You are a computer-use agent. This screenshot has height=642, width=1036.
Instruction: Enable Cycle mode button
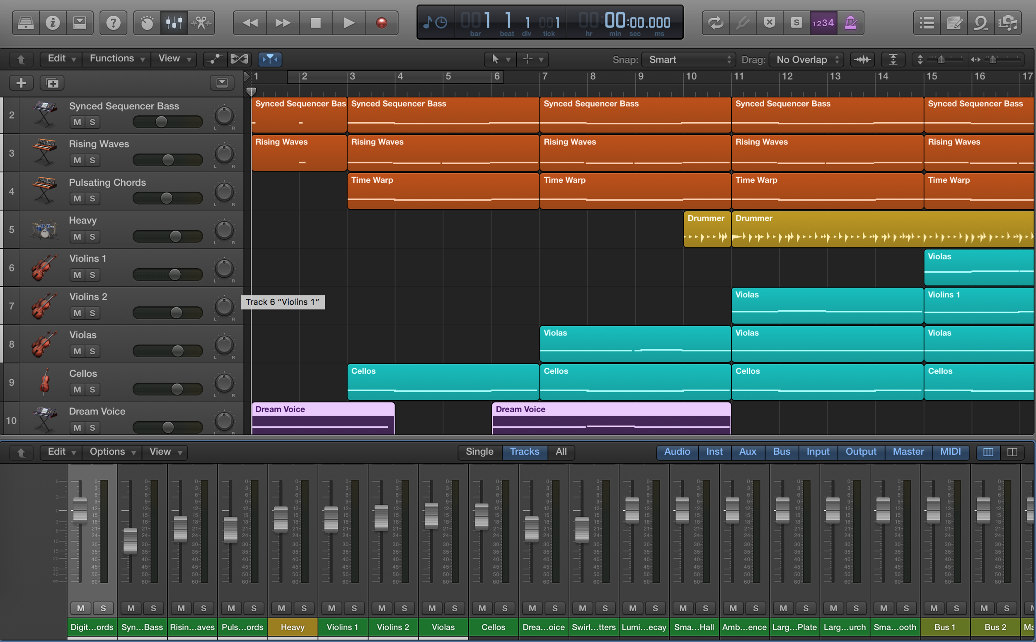716,23
